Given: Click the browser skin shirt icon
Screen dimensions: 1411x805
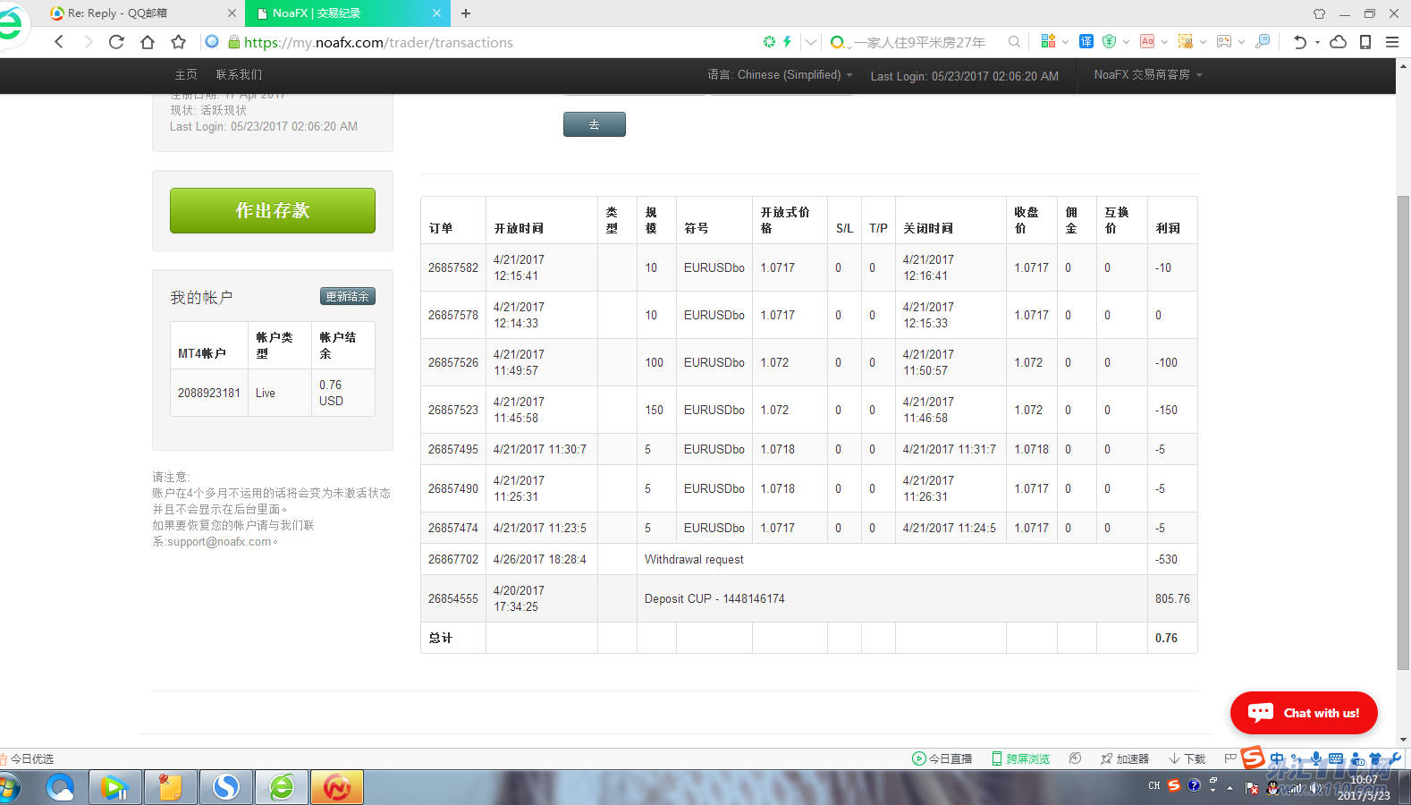Looking at the screenshot, I should click(x=1319, y=13).
